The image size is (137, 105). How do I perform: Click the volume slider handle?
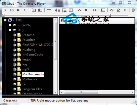point(110,15)
